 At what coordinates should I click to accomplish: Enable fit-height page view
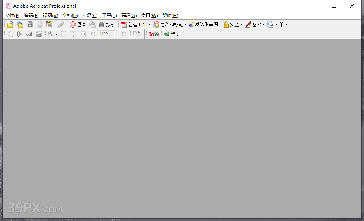click(x=73, y=34)
